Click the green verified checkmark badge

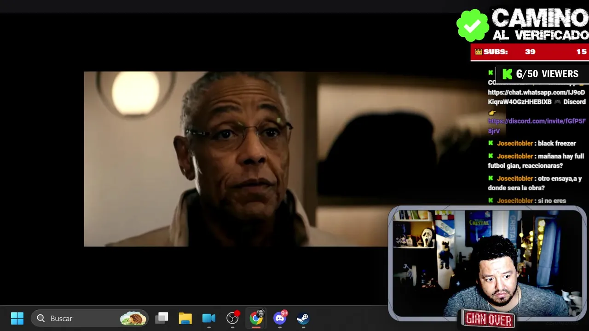pos(473,25)
